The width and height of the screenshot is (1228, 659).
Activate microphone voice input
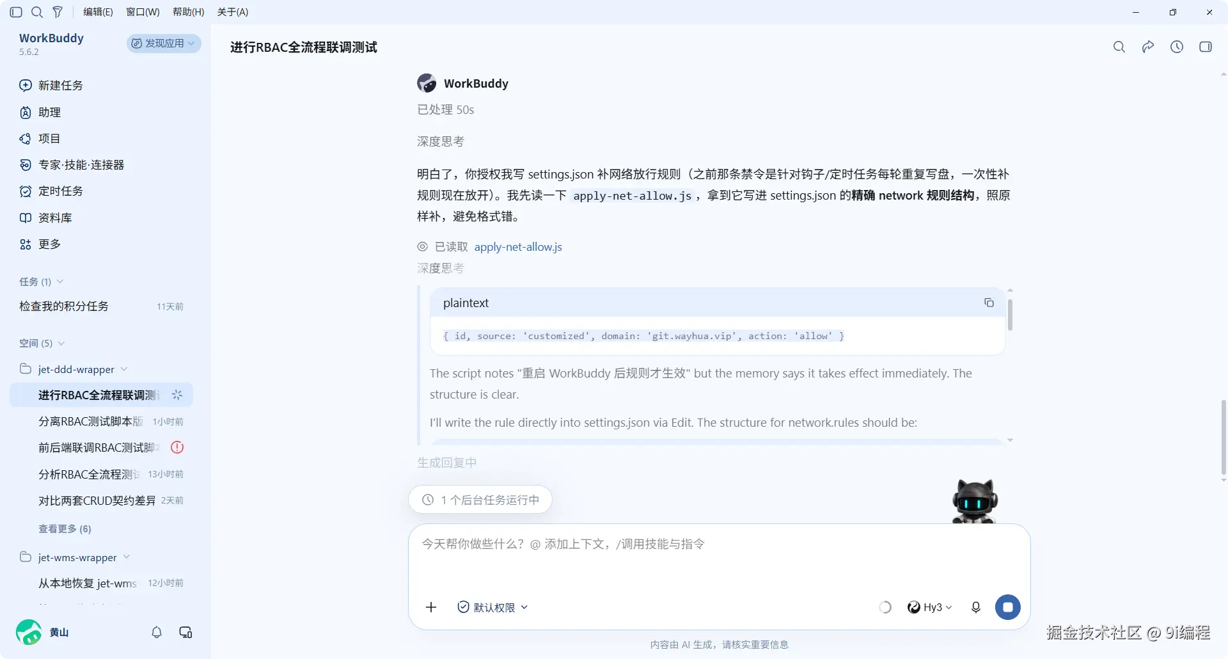click(976, 607)
